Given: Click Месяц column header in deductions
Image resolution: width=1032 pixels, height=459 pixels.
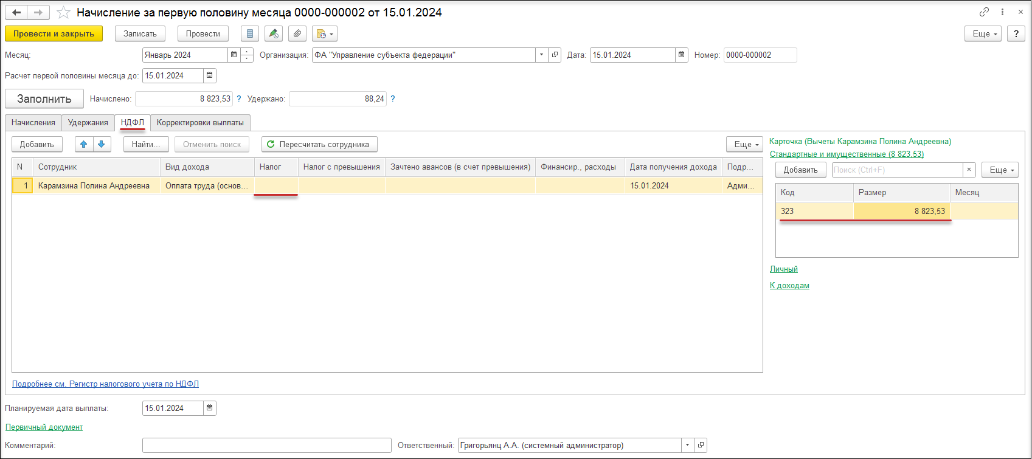Looking at the screenshot, I should click(x=983, y=192).
